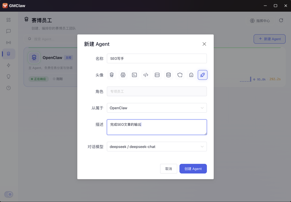
Task: Open the lightning automation sidebar icon
Action: (x=8, y=65)
